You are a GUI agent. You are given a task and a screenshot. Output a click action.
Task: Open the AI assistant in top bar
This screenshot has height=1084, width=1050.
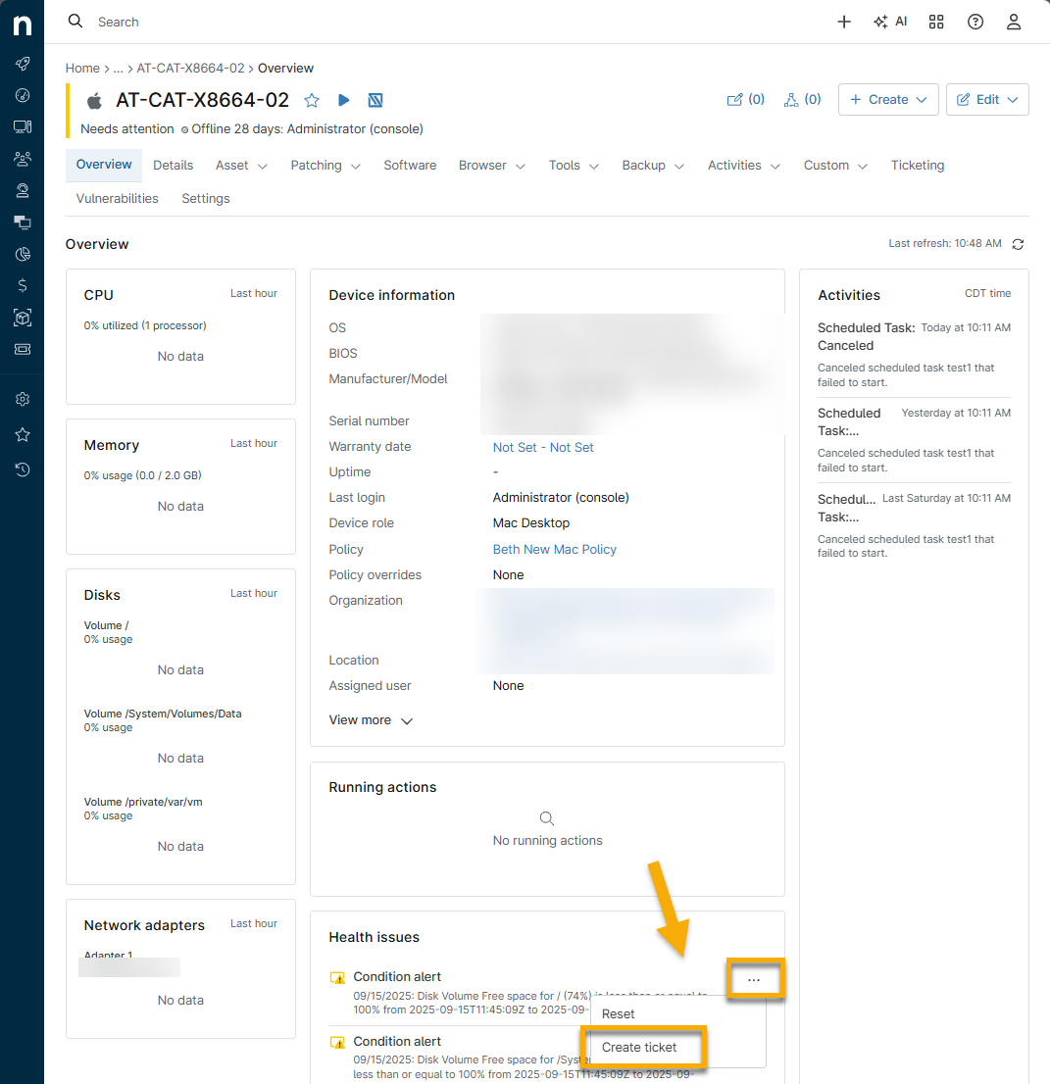click(x=890, y=22)
